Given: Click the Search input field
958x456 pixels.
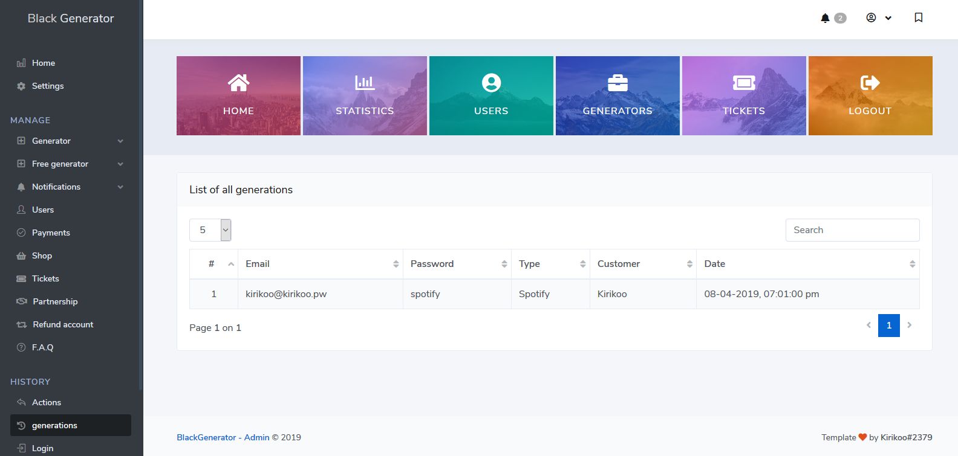Looking at the screenshot, I should [852, 230].
